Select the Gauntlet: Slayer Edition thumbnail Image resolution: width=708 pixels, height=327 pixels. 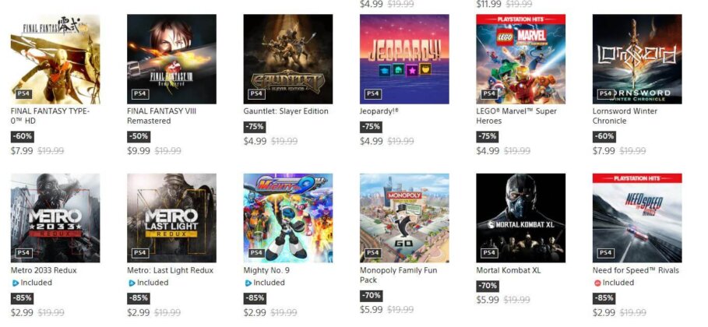(x=288, y=59)
